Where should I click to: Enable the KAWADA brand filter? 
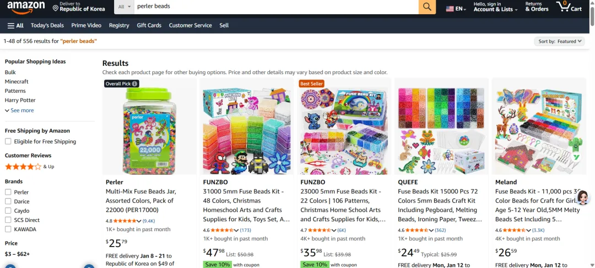click(8, 229)
